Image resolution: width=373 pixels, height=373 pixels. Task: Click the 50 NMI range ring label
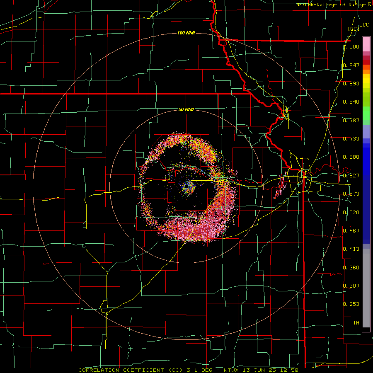186,109
